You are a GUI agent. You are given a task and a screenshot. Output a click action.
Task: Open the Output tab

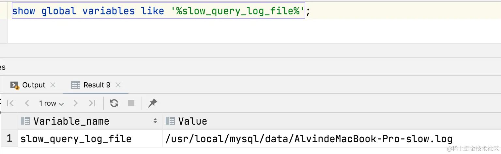(34, 85)
